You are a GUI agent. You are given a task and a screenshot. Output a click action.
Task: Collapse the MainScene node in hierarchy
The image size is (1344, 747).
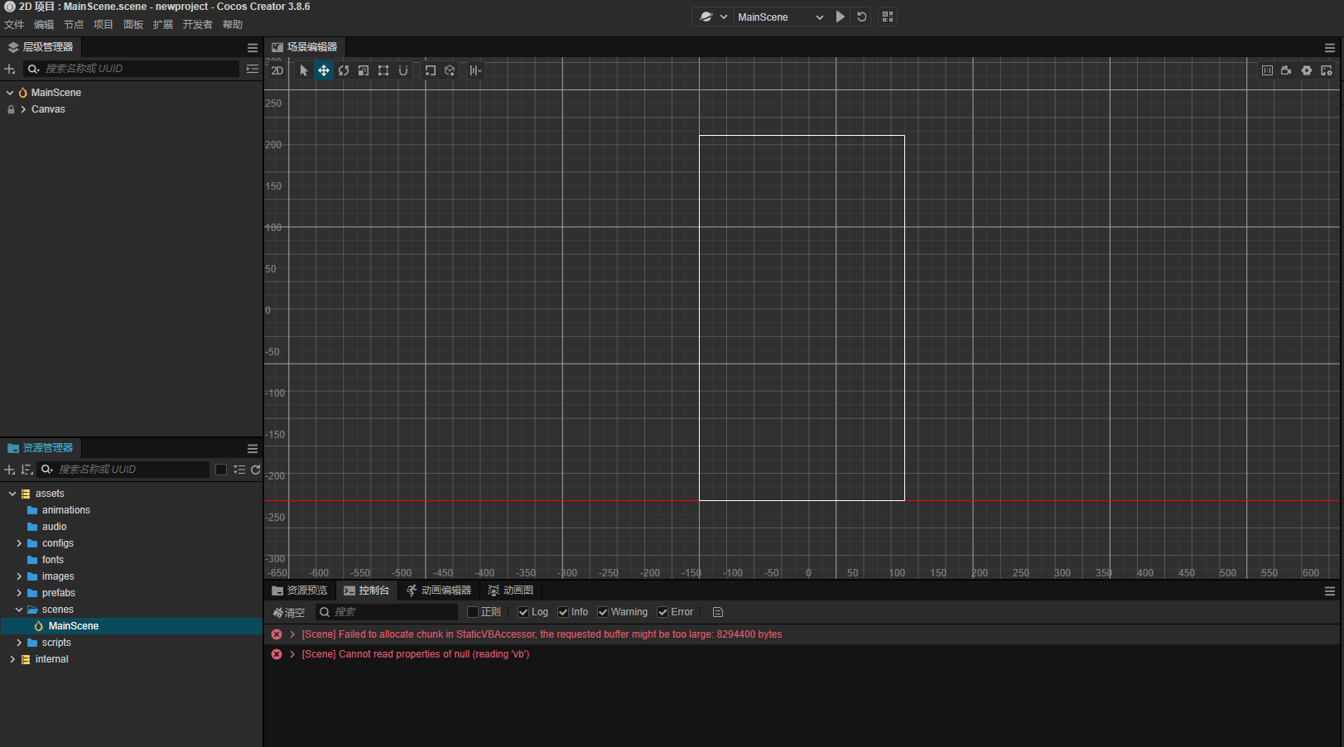(x=10, y=93)
